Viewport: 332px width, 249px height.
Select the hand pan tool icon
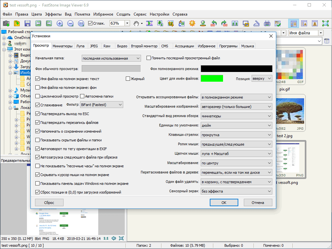136,23
